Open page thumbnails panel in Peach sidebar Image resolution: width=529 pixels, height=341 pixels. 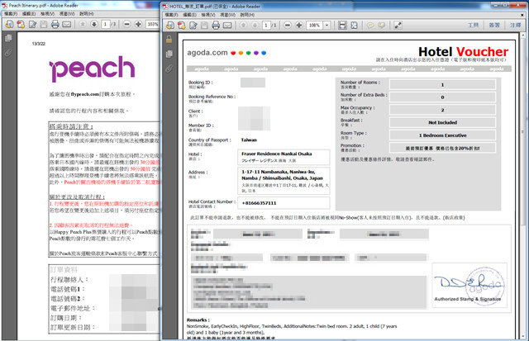point(8,38)
